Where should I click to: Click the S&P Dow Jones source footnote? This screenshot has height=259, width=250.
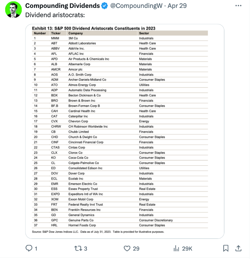(98, 232)
